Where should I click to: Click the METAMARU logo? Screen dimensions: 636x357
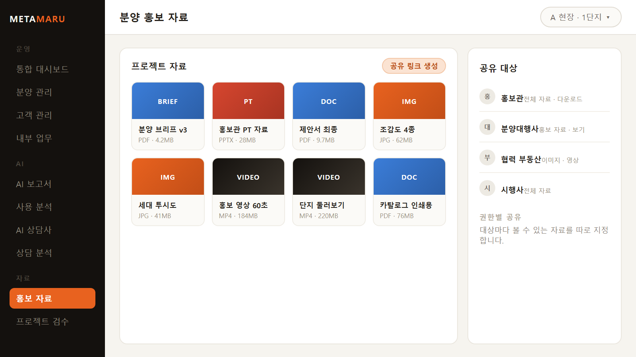click(37, 19)
